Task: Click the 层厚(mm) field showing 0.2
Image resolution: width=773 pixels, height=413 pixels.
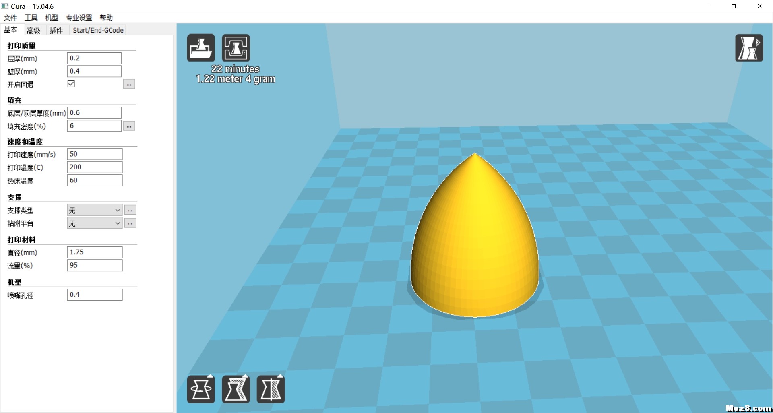Action: (94, 58)
